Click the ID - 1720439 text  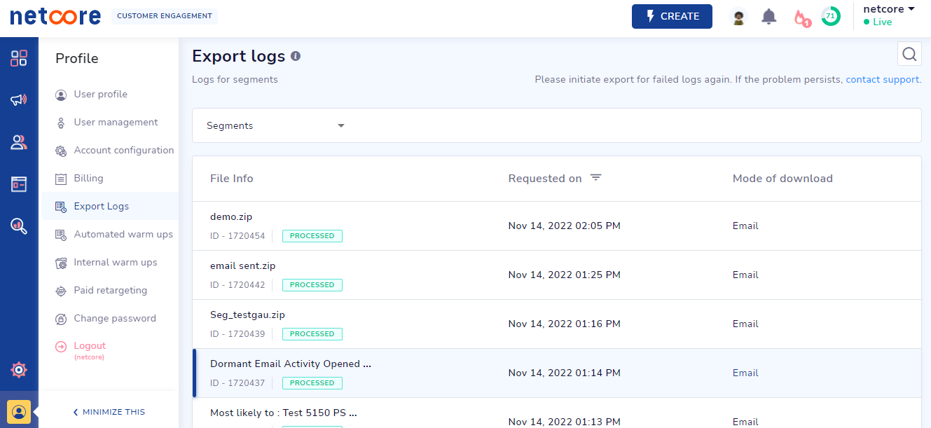pyautogui.click(x=237, y=334)
